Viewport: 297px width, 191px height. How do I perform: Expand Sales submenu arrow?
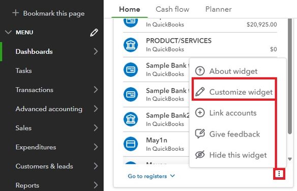(x=96, y=128)
